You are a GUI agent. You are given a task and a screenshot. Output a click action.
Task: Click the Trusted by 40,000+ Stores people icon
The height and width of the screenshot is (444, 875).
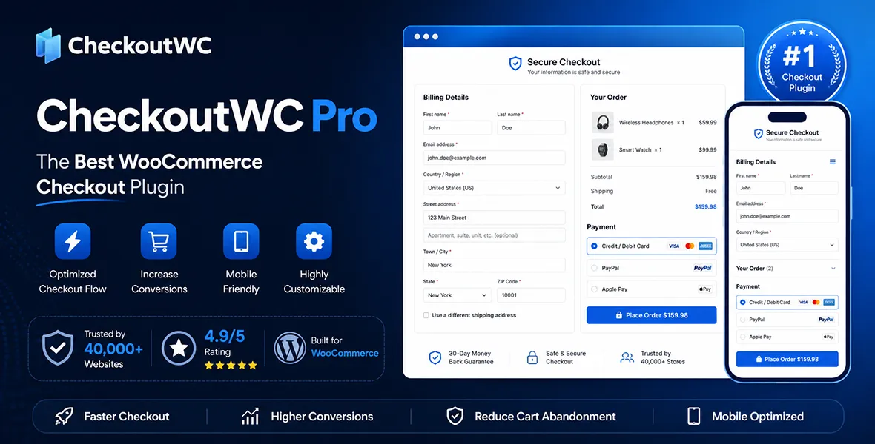tap(627, 357)
